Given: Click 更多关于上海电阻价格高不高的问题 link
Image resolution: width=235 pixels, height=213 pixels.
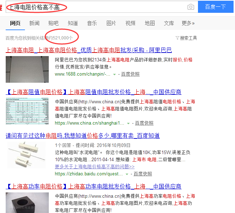Looking at the screenshot, I should 95,166.
